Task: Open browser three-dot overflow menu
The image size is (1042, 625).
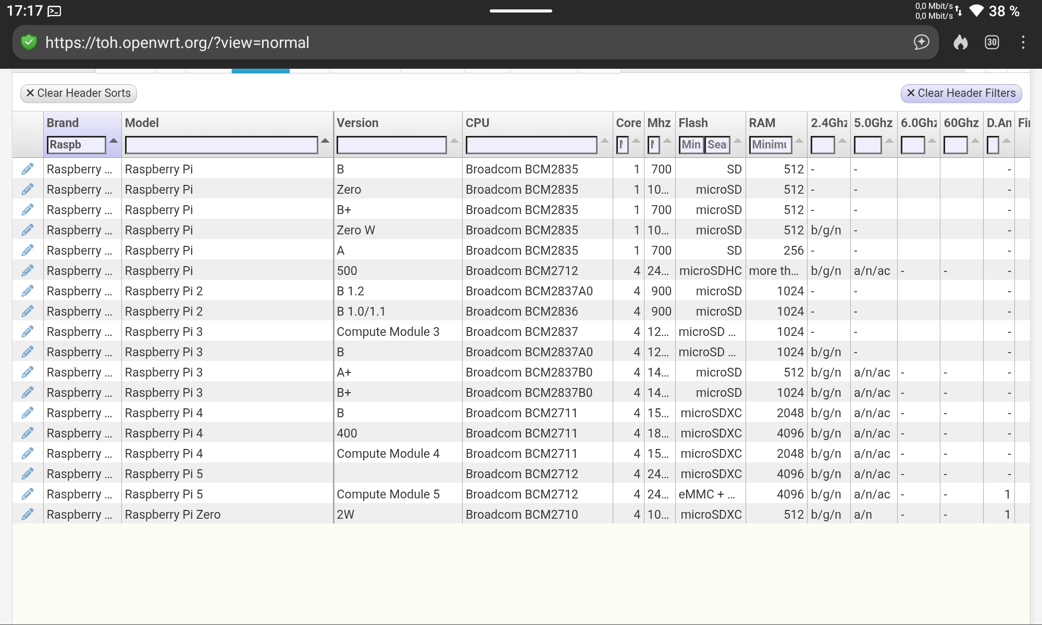Action: pyautogui.click(x=1023, y=42)
